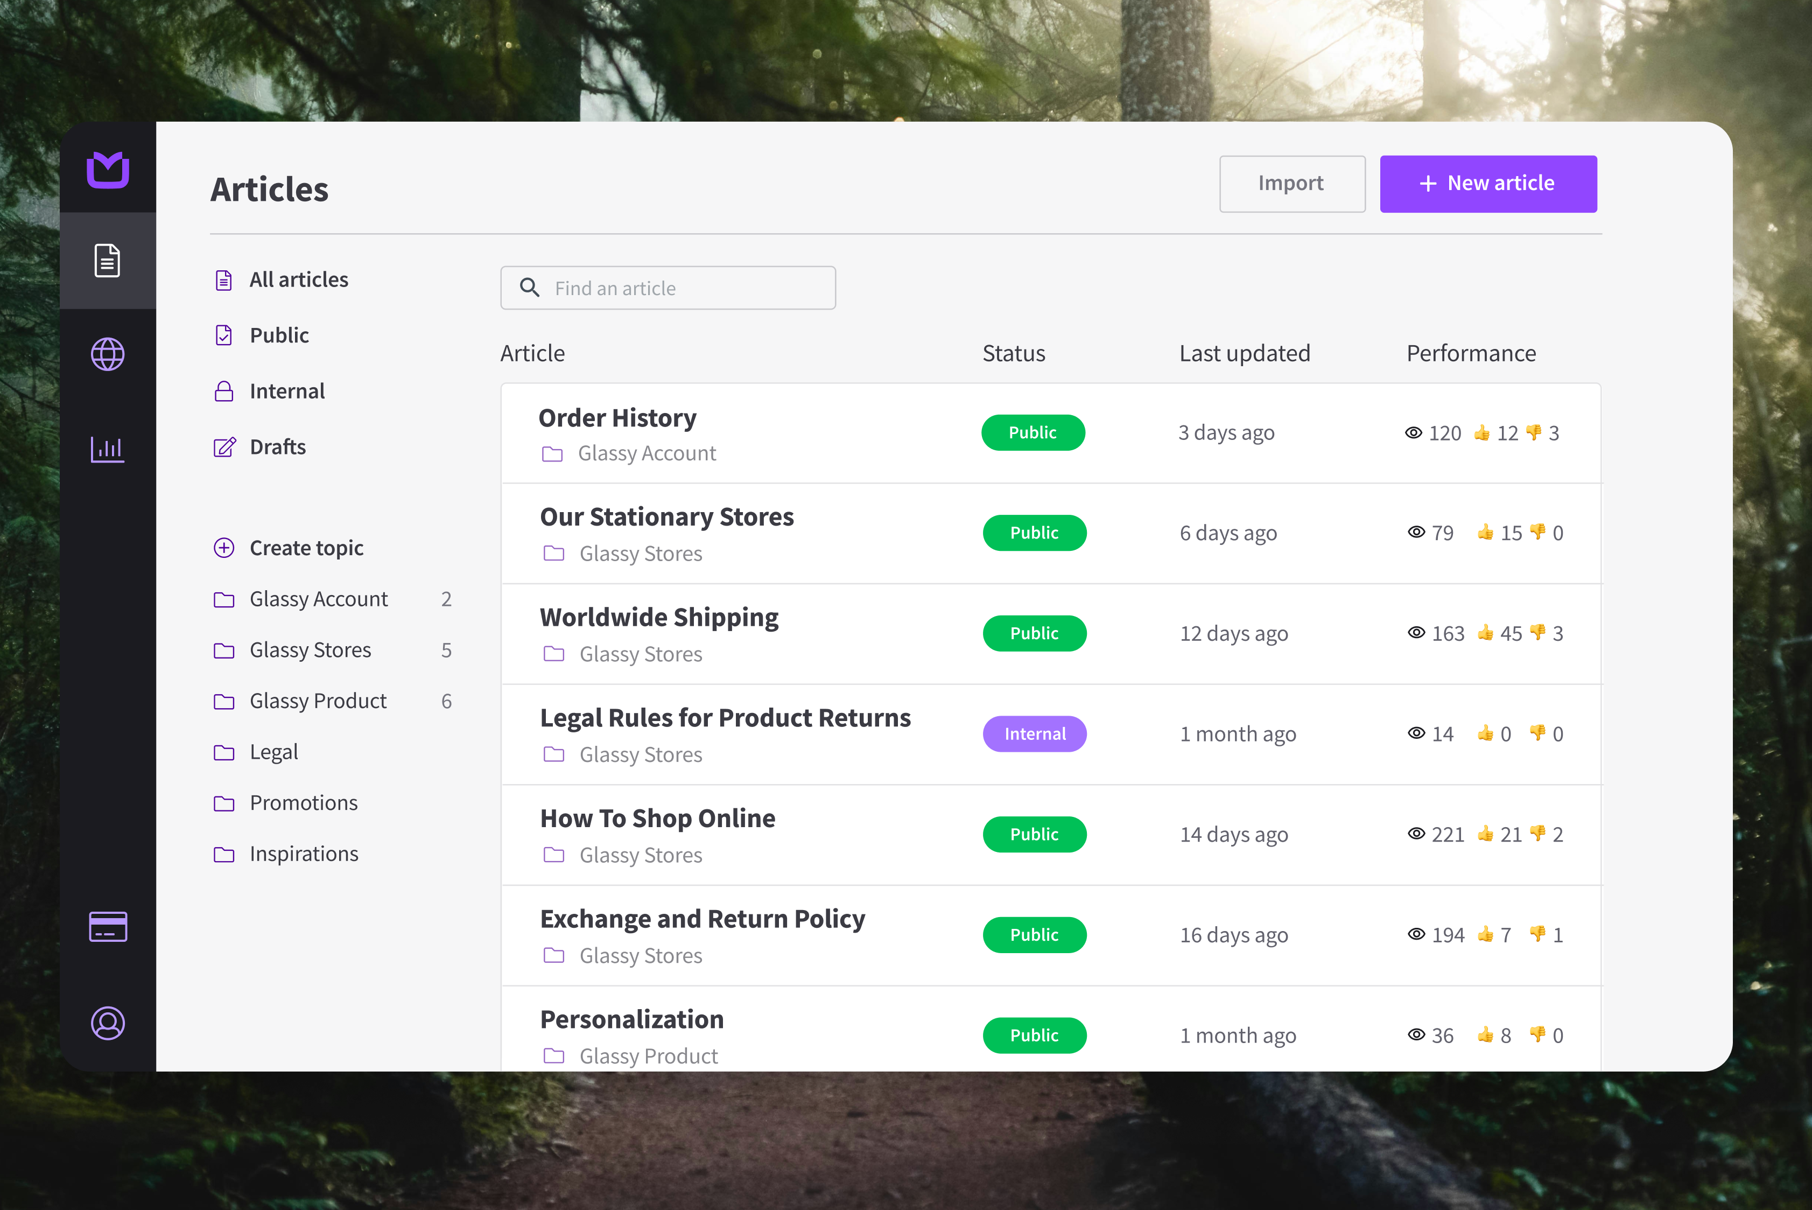
Task: Click the folder icon beside Promotions topic
Action: point(224,803)
